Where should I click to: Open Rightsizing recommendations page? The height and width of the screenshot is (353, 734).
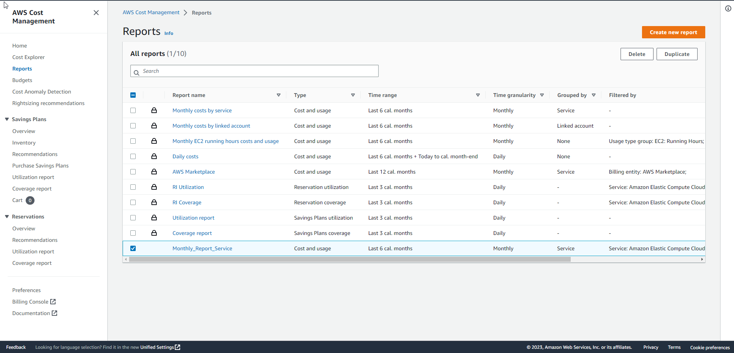coord(48,103)
